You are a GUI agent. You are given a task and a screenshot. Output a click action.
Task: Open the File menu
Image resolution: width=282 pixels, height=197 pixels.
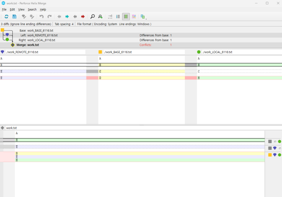click(x=4, y=9)
